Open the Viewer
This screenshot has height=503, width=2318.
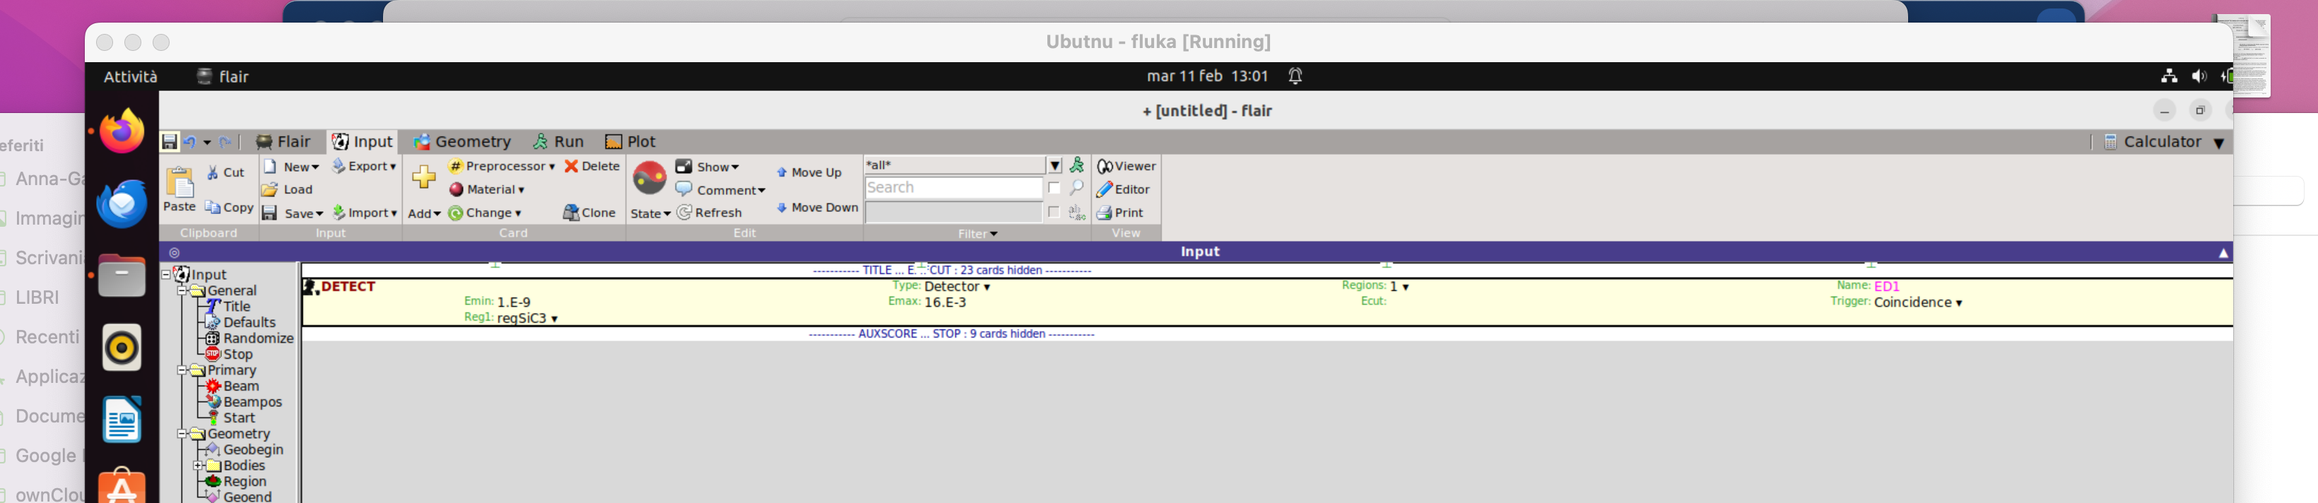[x=1126, y=165]
